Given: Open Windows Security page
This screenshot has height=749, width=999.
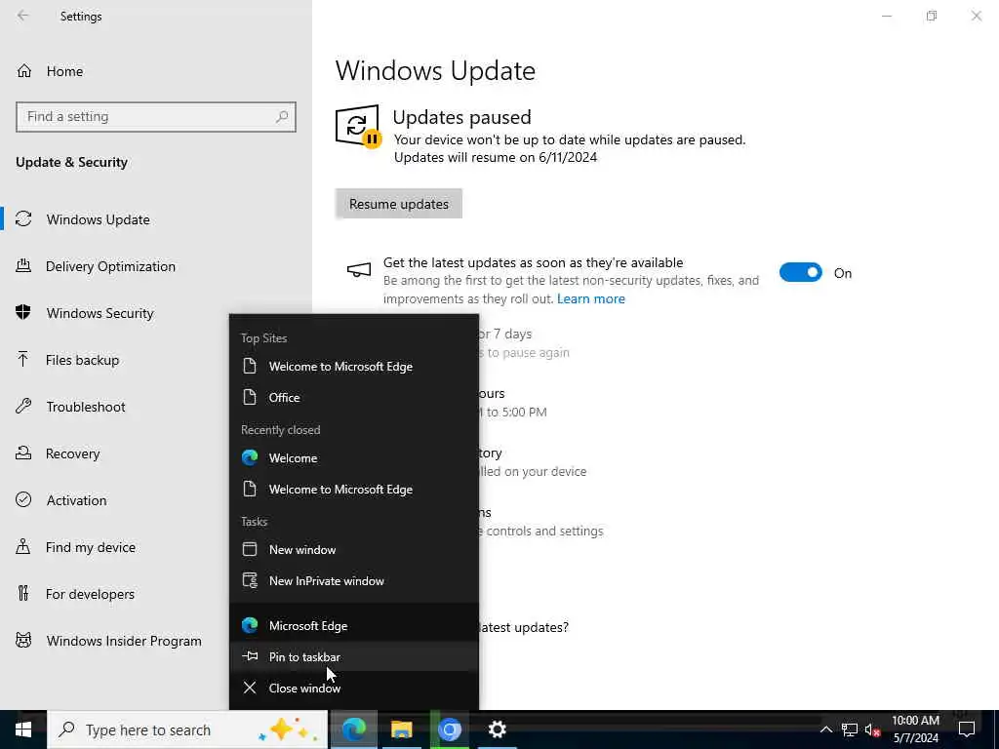Looking at the screenshot, I should [100, 313].
